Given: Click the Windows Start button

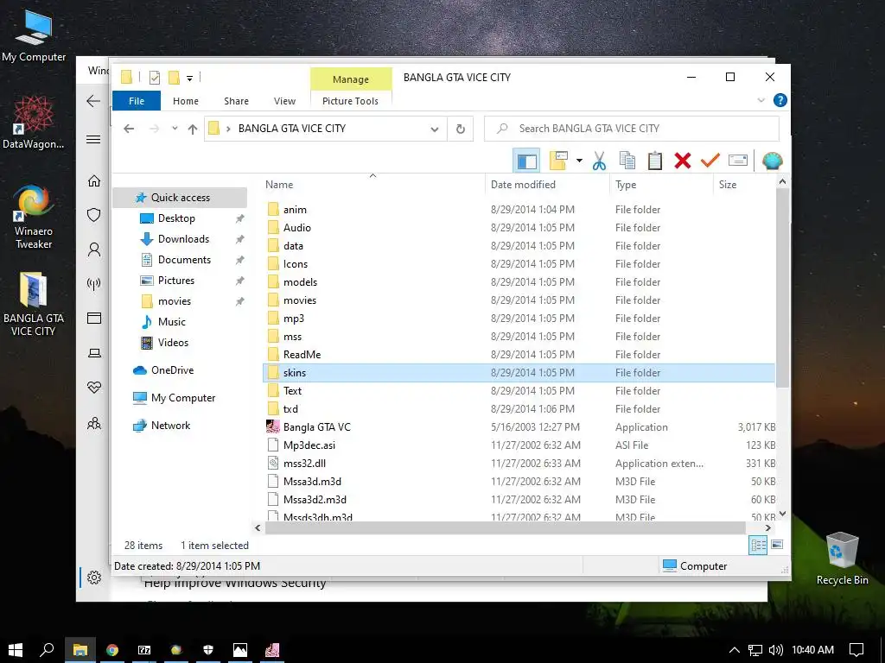Looking at the screenshot, I should (x=16, y=650).
